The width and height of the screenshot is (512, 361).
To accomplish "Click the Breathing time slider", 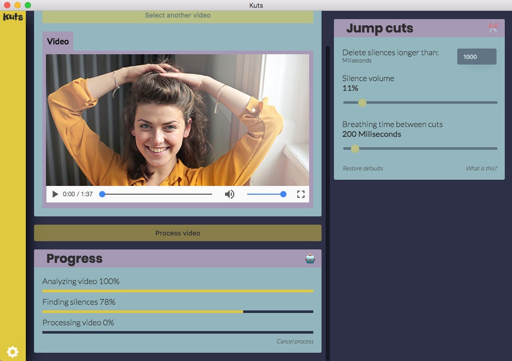I will pos(420,149).
